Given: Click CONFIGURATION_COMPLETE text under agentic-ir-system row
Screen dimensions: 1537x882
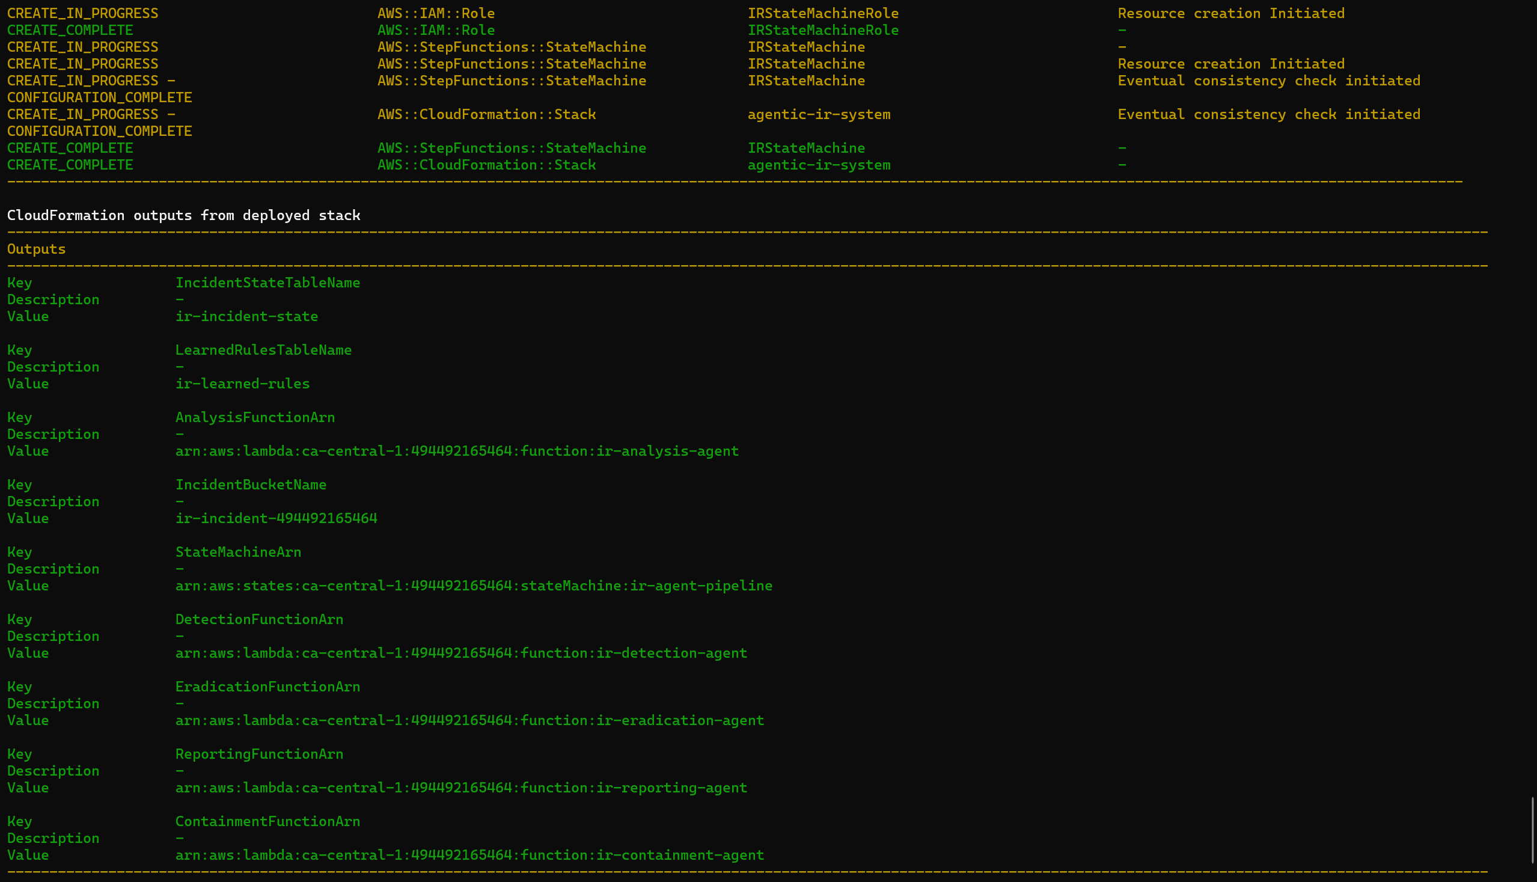Looking at the screenshot, I should (99, 131).
